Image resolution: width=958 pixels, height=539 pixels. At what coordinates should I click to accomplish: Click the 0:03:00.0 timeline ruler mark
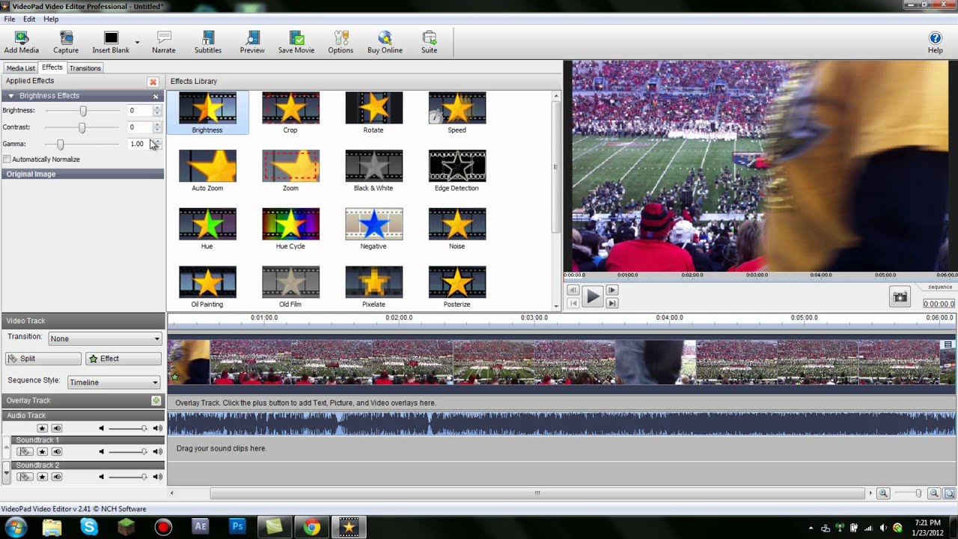tap(534, 317)
